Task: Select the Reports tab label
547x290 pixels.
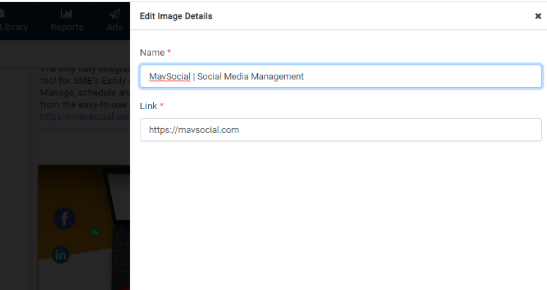Action: (x=67, y=28)
